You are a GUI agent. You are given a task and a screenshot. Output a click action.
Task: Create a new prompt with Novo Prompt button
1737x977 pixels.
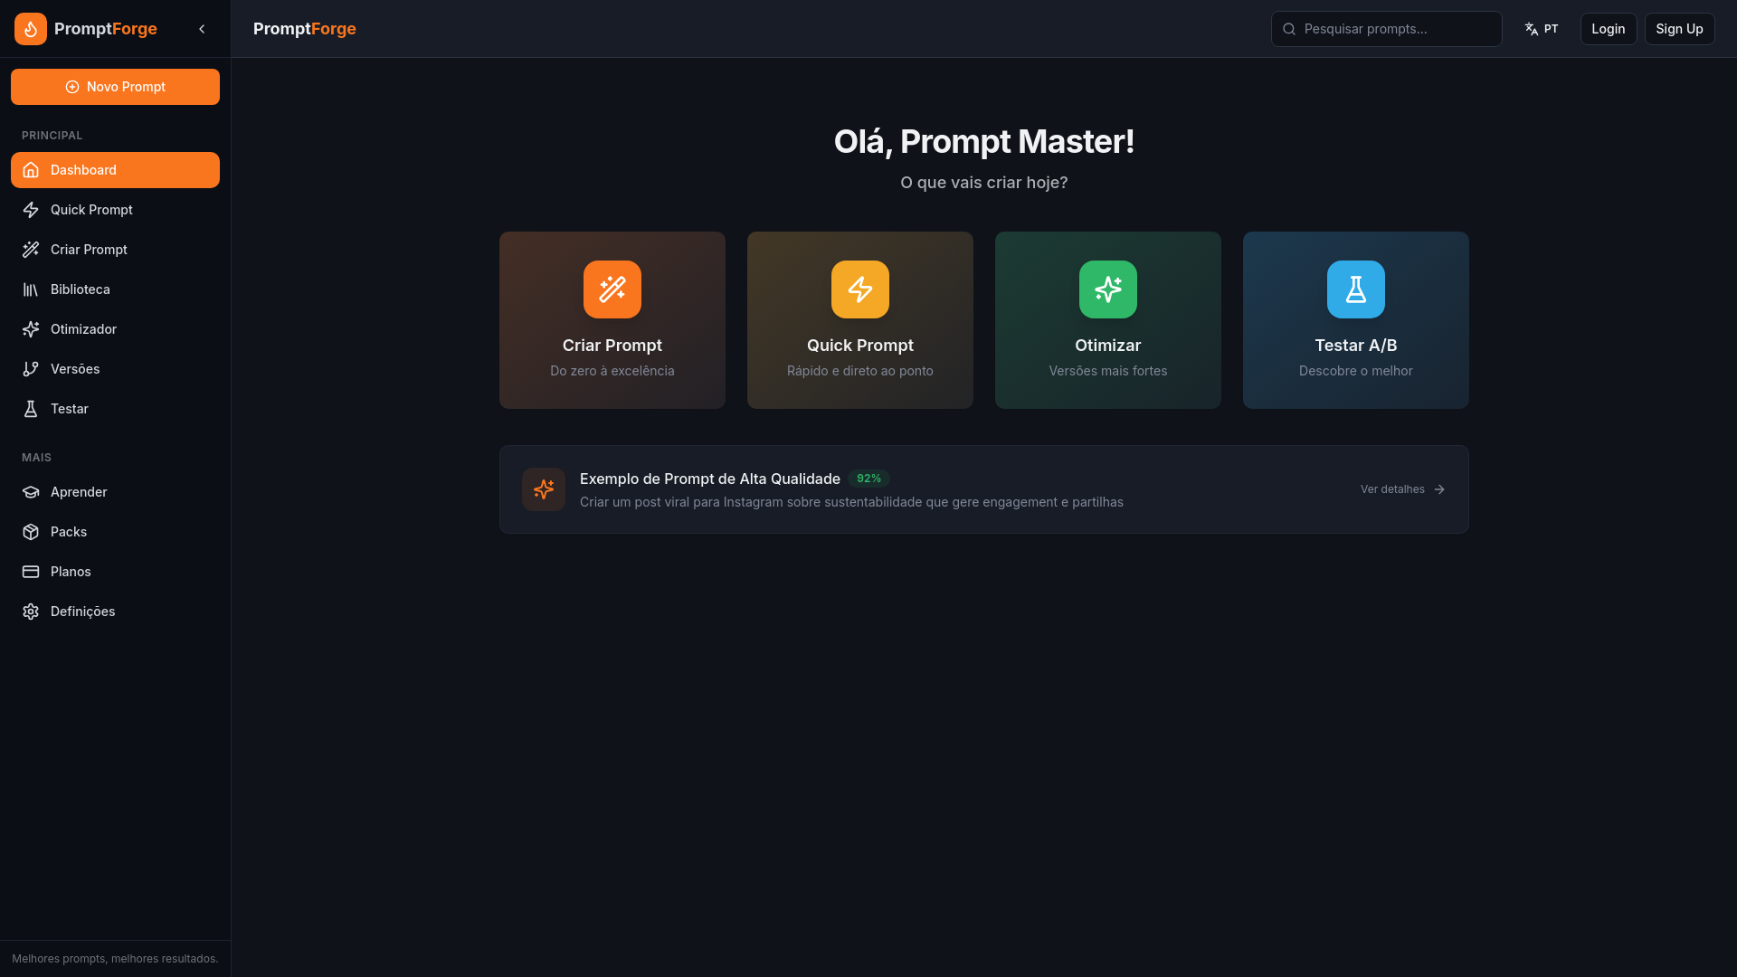[x=115, y=87]
